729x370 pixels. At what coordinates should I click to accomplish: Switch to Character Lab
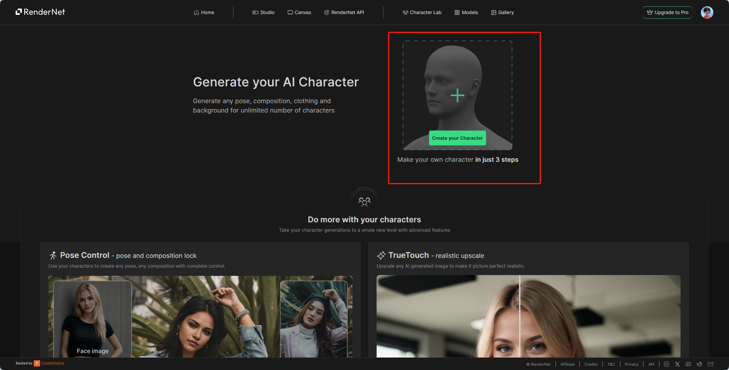(422, 13)
